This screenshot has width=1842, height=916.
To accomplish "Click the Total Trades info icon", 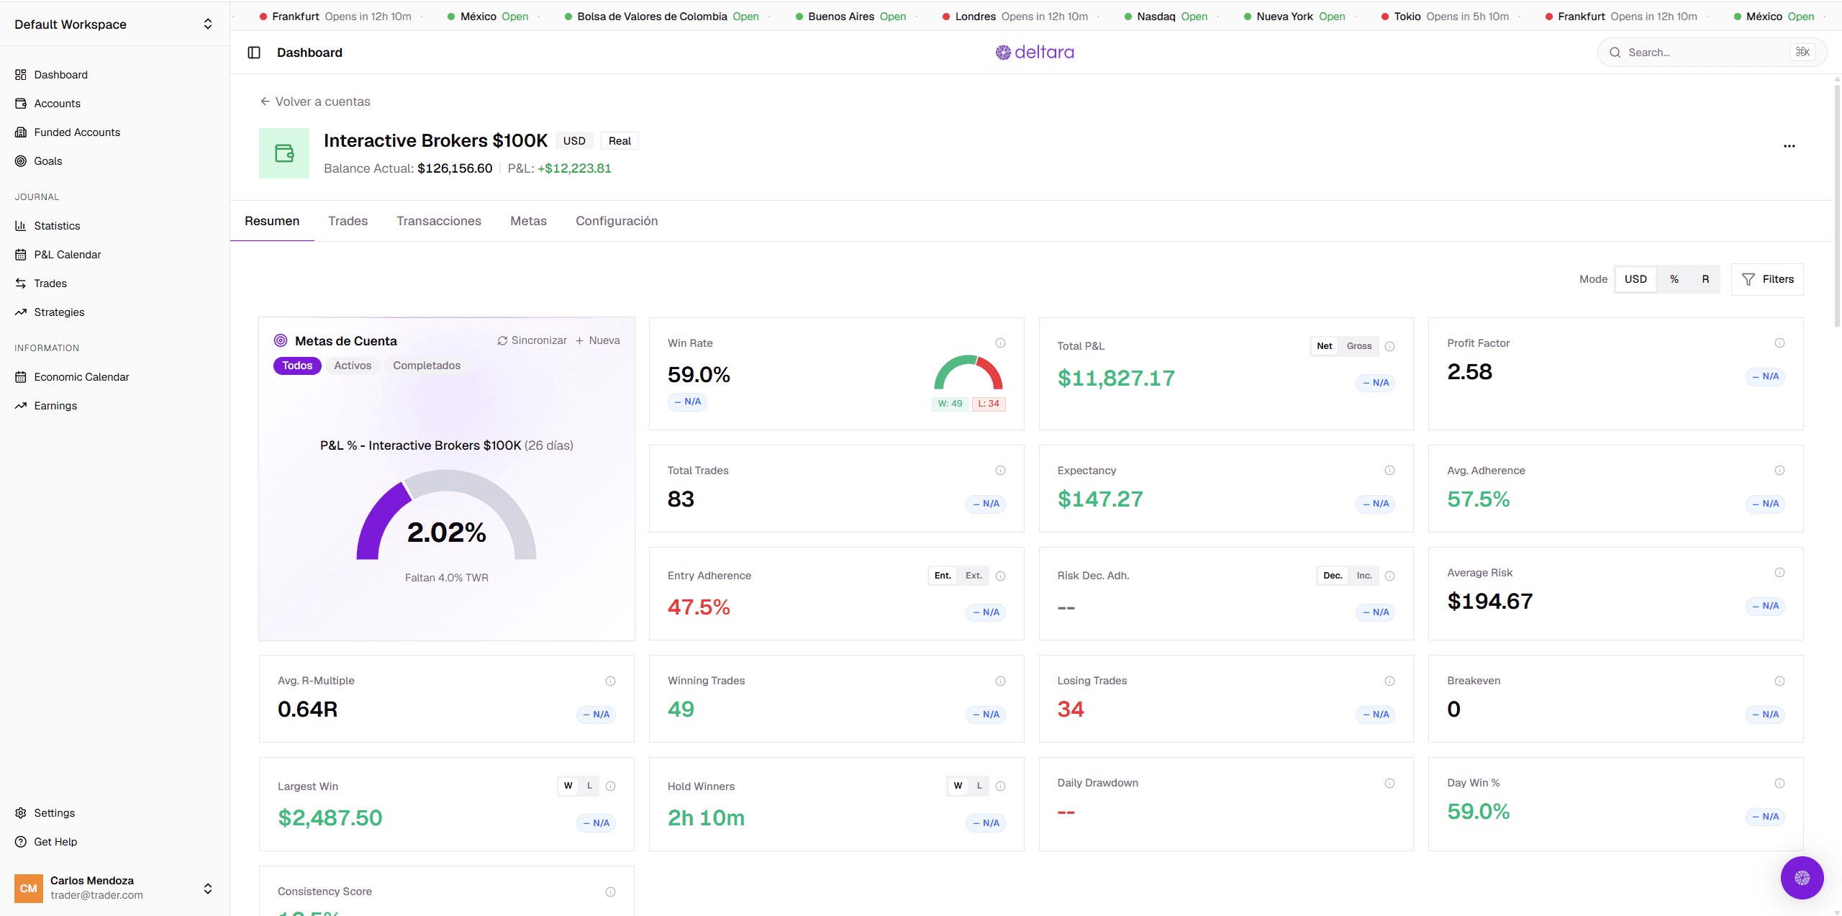I will pos(1000,471).
